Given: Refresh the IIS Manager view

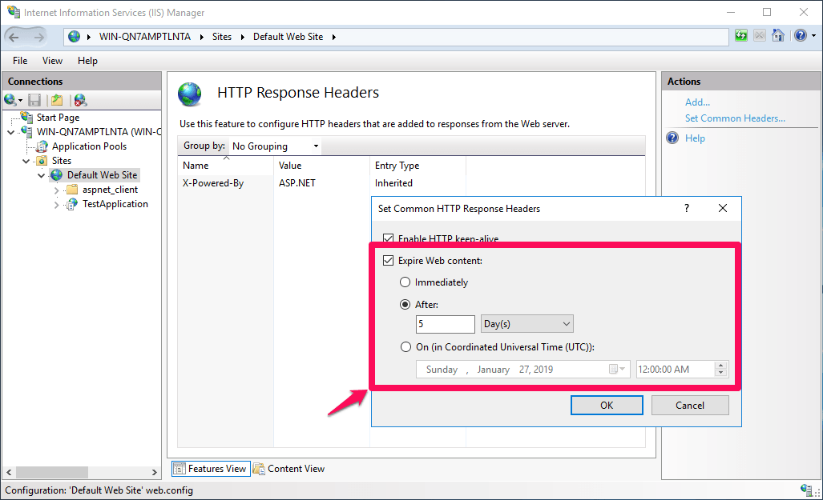Looking at the screenshot, I should [740, 35].
